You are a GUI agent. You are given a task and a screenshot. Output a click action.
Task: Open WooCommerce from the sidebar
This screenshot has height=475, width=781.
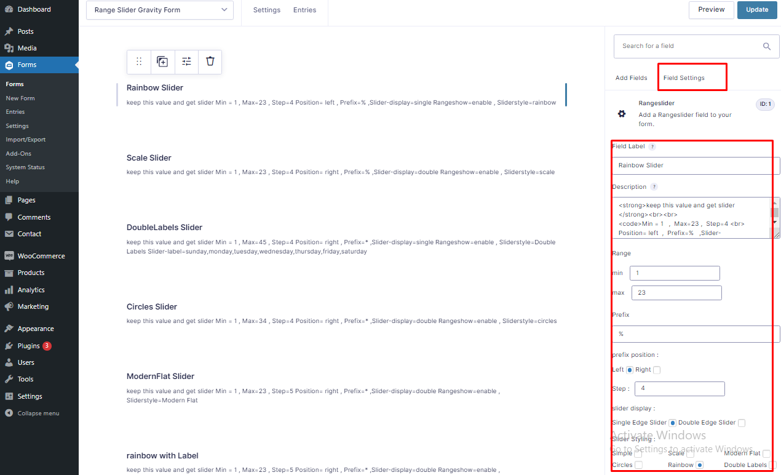[41, 256]
